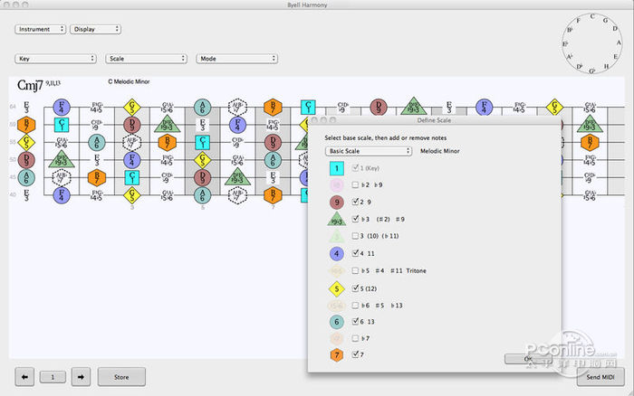Open the Mode dropdown

pos(237,59)
